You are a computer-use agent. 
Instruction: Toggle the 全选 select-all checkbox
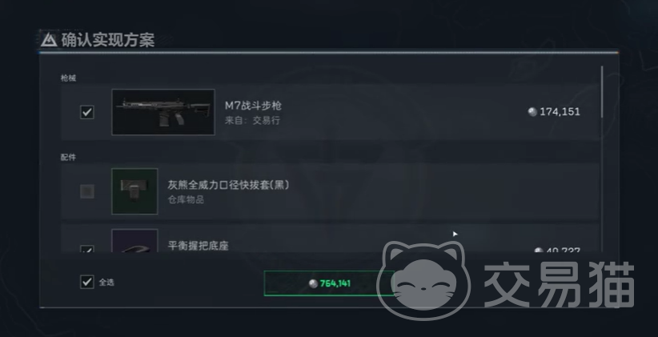coord(87,282)
